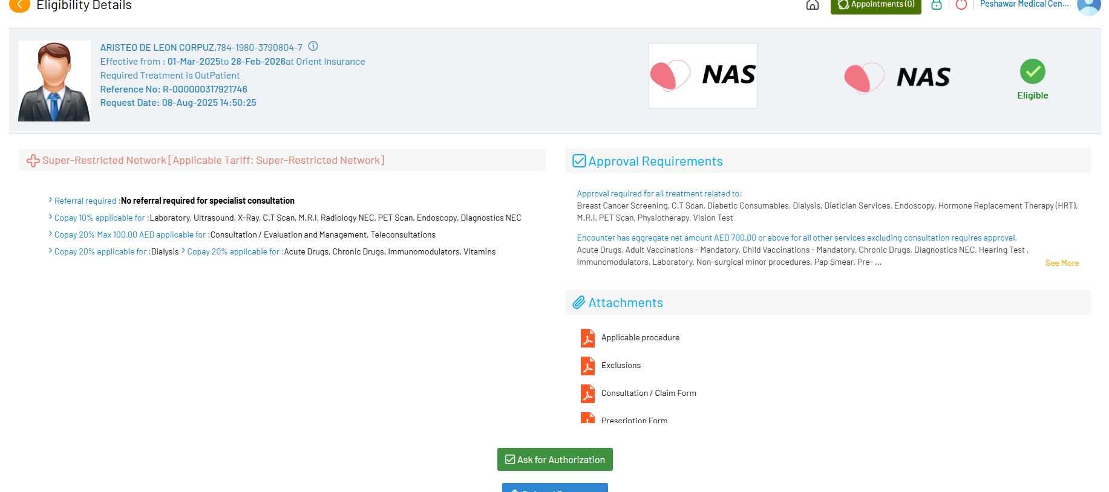Click the 'Copay 10% applicable for' label

(102, 218)
